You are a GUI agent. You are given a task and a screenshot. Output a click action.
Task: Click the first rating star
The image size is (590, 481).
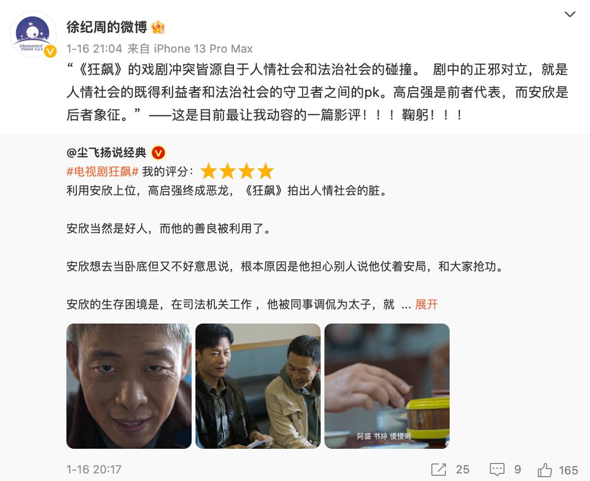click(x=209, y=171)
